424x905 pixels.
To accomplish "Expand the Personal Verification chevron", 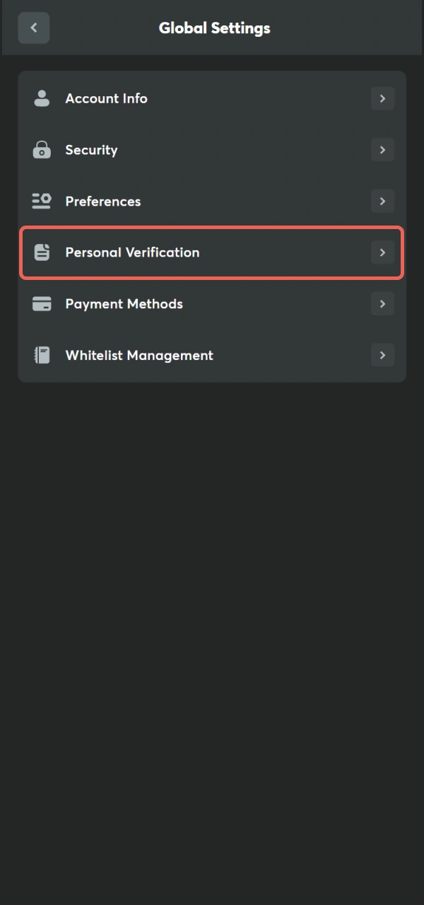I will click(x=382, y=252).
